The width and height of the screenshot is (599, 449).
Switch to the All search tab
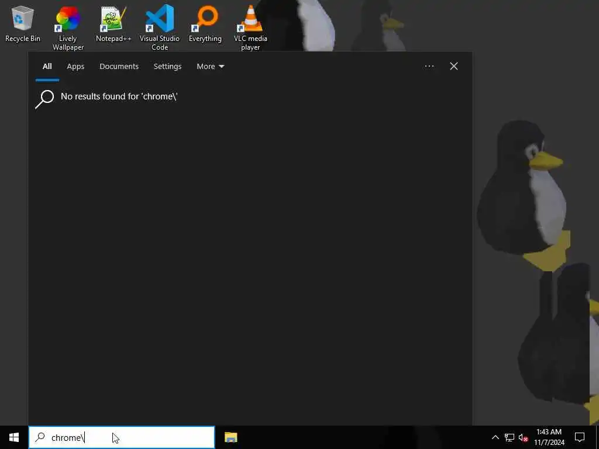tap(47, 67)
